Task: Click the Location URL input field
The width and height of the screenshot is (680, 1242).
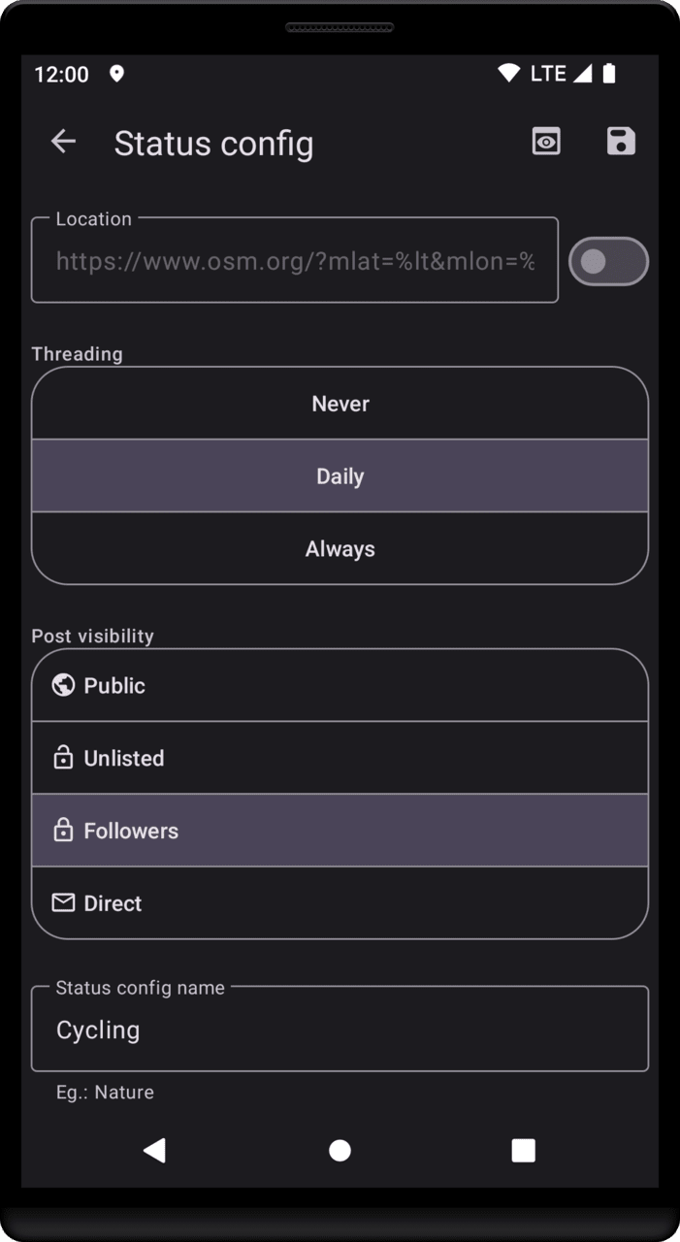Action: coord(295,261)
